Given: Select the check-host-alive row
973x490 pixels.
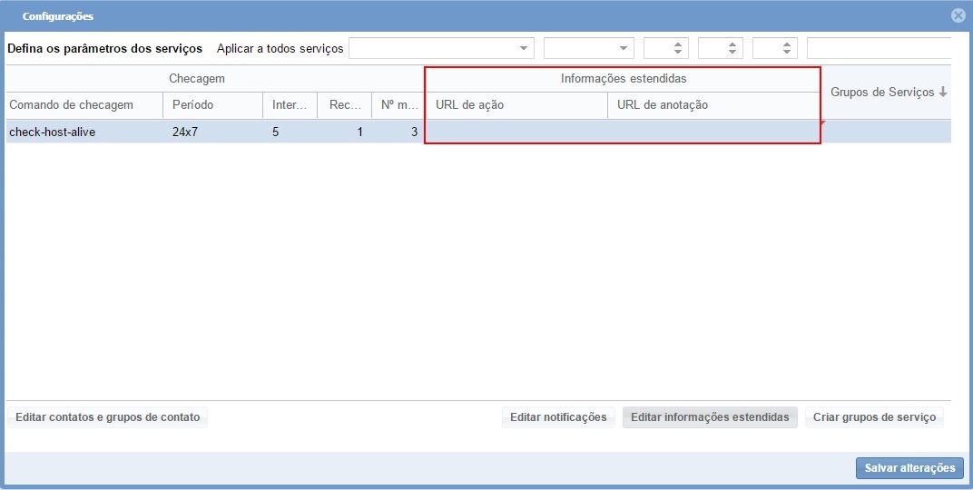Looking at the screenshot, I should pyautogui.click(x=53, y=132).
